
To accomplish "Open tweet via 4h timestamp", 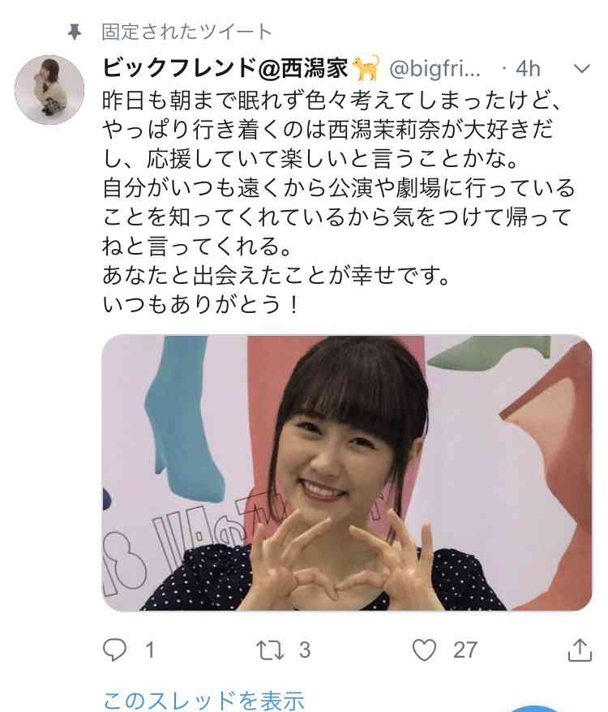I will (x=528, y=69).
